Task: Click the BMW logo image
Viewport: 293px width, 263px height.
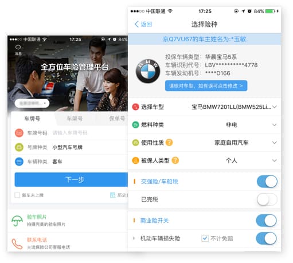Action: tap(148, 71)
